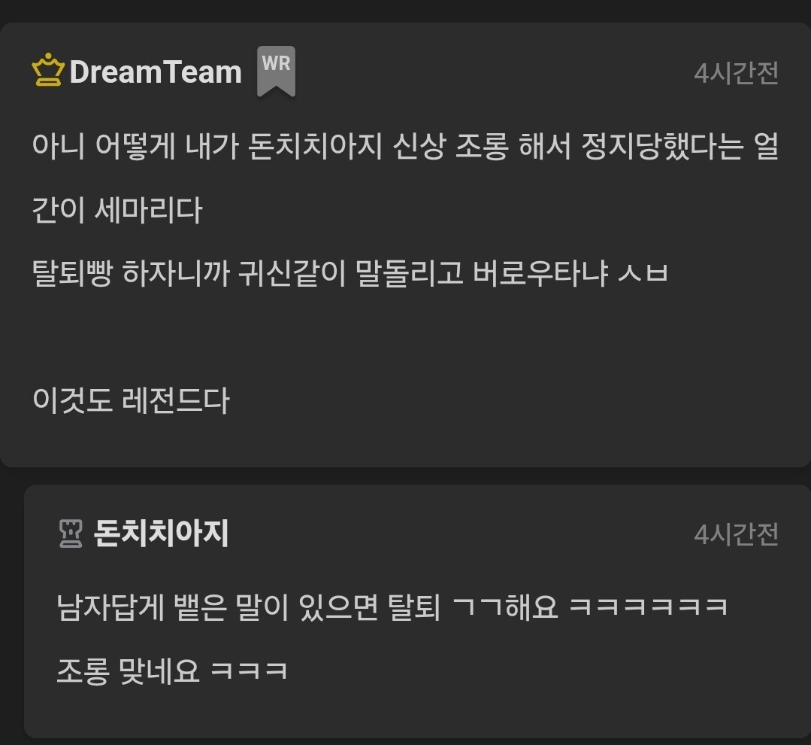Click the ㅋㅋㅋㅋㅋㅋ string ending the reply's first line
Screen dimensions: 811x745
(x=649, y=607)
